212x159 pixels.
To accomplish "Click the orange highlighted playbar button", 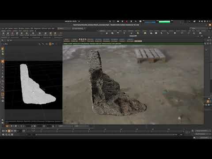I will coord(9,131).
